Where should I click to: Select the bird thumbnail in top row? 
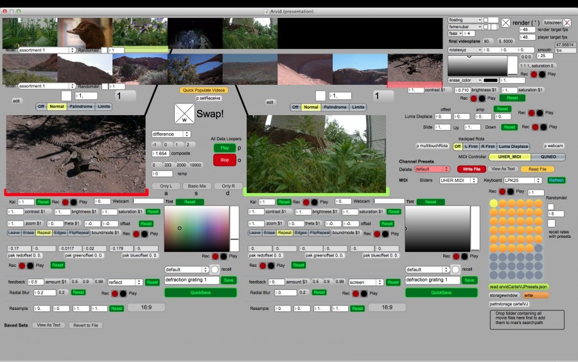(x=85, y=33)
